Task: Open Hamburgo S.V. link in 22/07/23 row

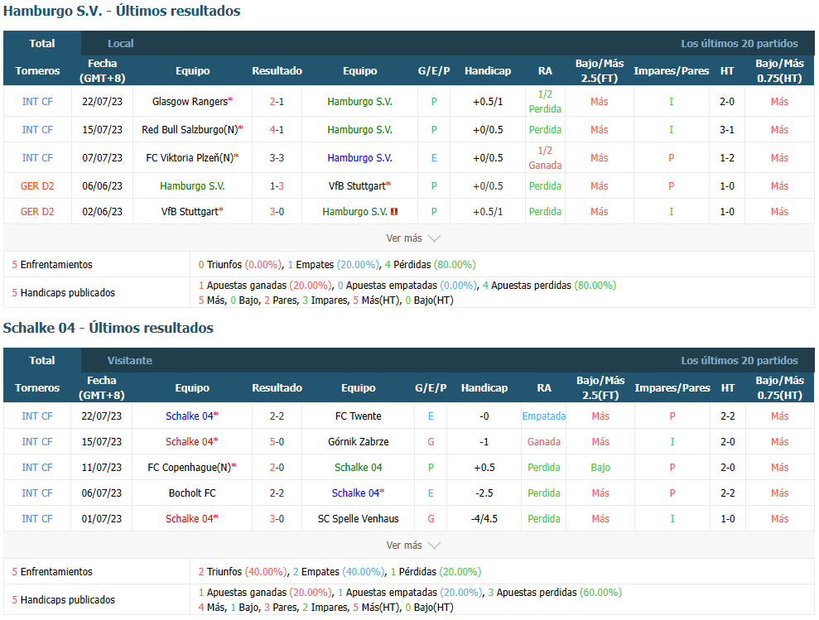Action: point(359,101)
